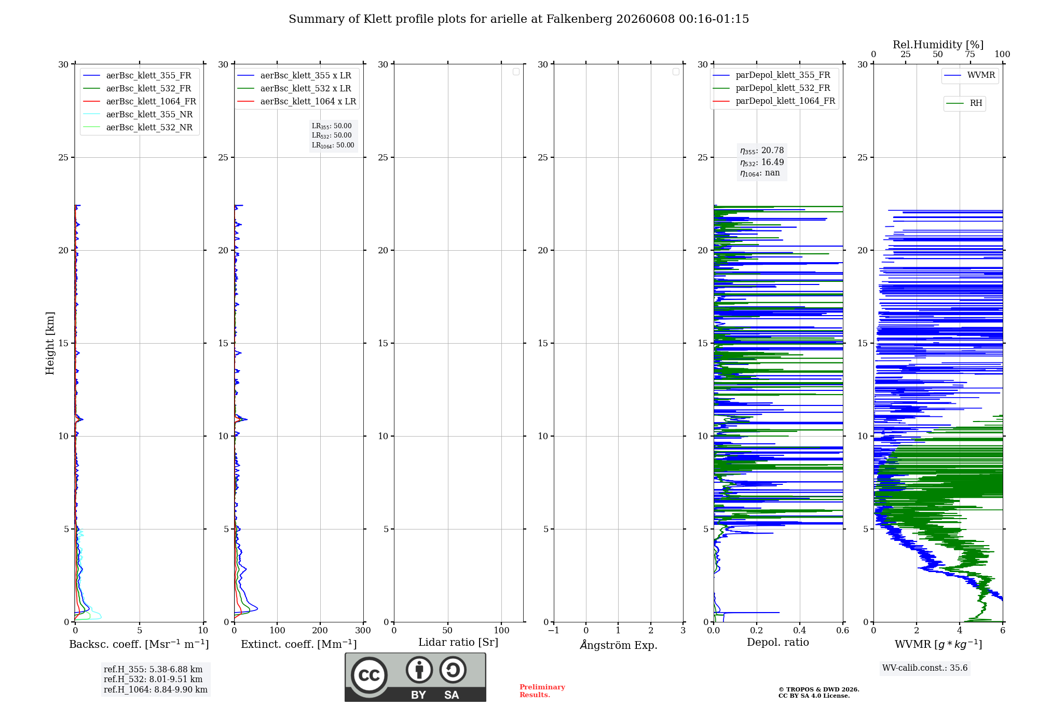
Task: Click the WV-calib.const.: 35.6 label
Action: tap(925, 668)
